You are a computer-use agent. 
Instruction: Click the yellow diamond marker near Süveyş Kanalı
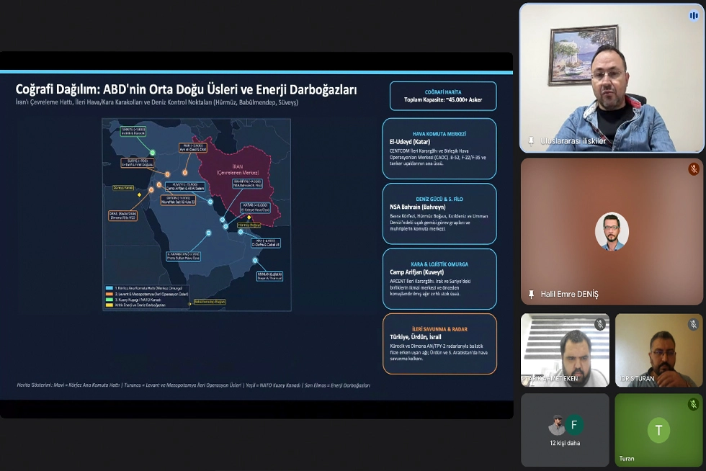[139, 195]
